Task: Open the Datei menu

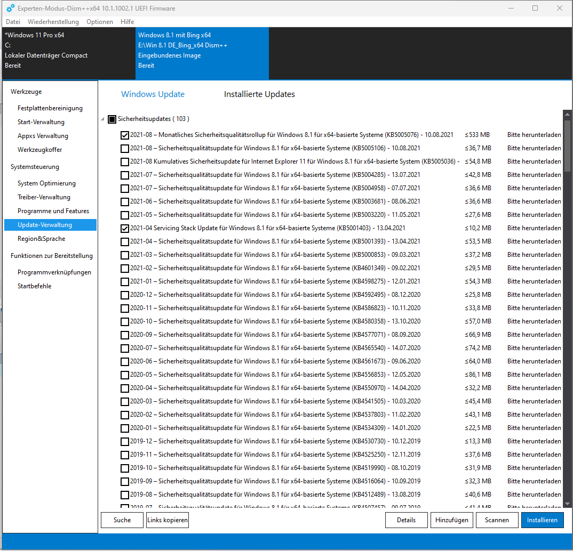Action: tap(13, 21)
